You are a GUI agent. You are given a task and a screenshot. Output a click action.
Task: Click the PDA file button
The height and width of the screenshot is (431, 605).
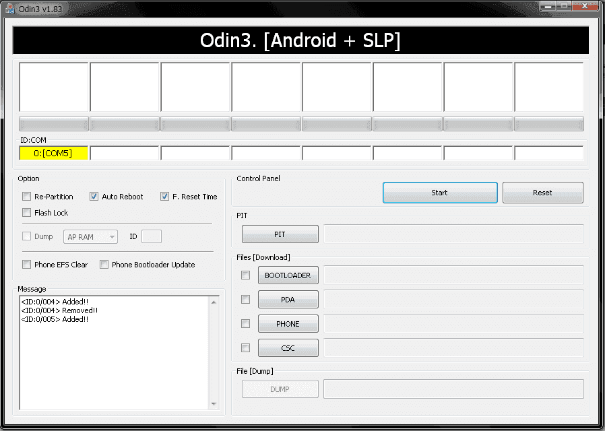point(288,300)
